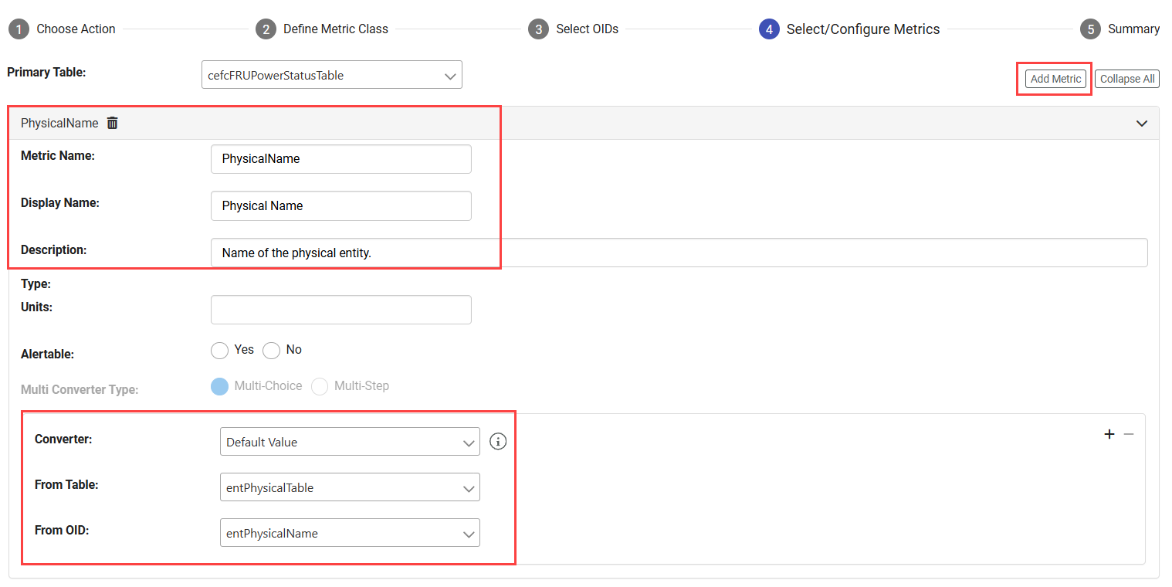Viewport: 1172px width, 587px height.
Task: Open the From OID dropdown
Action: point(350,534)
